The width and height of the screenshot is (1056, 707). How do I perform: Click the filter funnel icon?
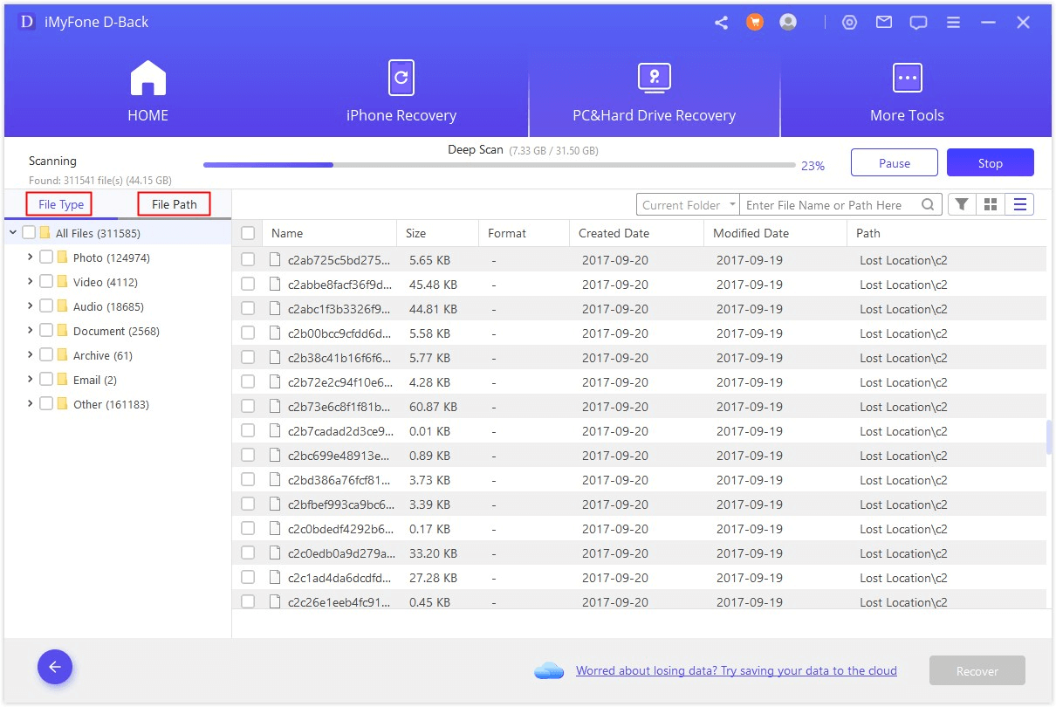click(961, 204)
